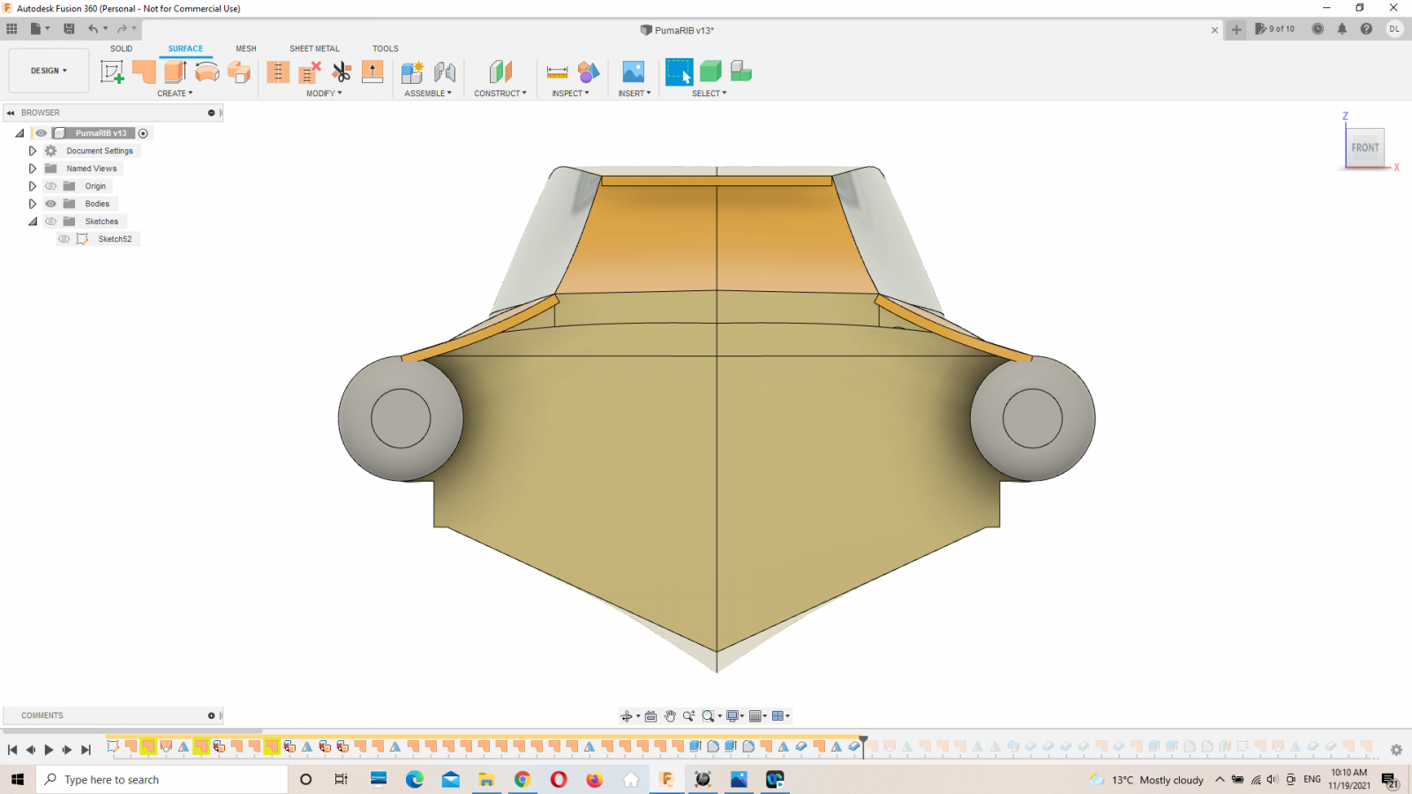Switch to the MESH tab

click(246, 49)
